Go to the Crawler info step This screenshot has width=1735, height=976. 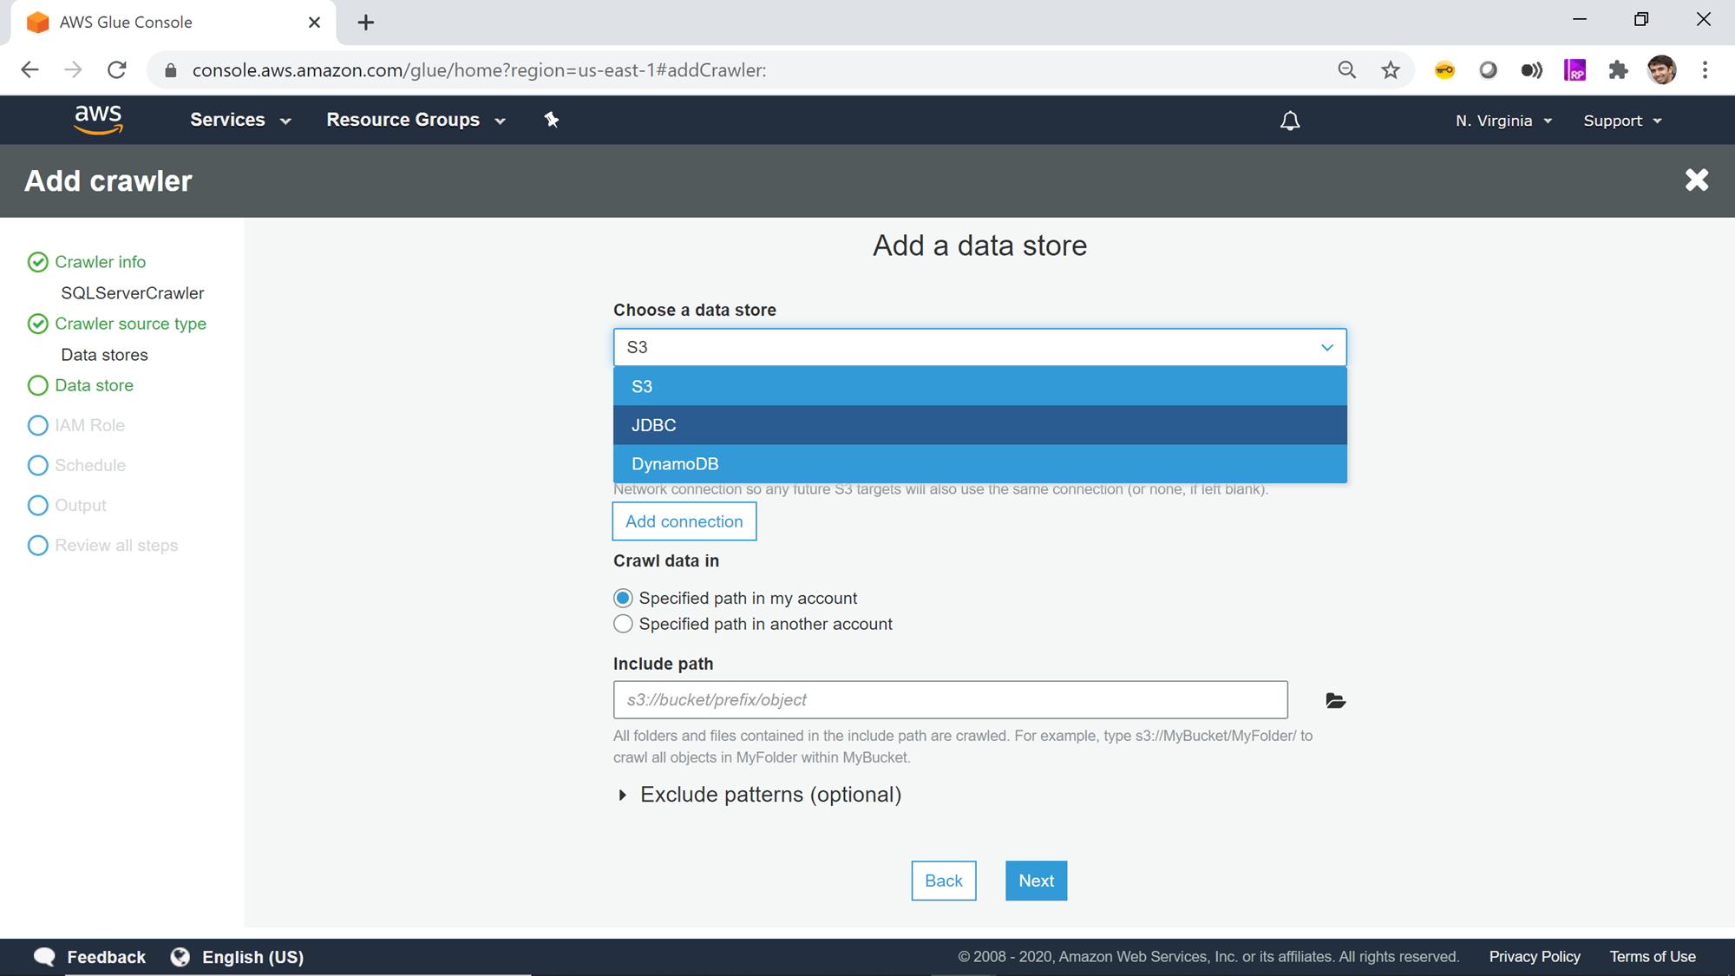tap(100, 262)
